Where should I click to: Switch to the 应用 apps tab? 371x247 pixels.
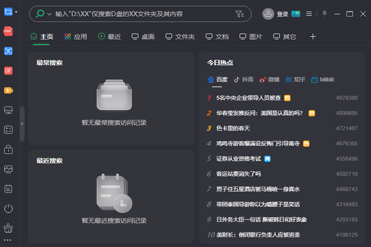(x=76, y=37)
